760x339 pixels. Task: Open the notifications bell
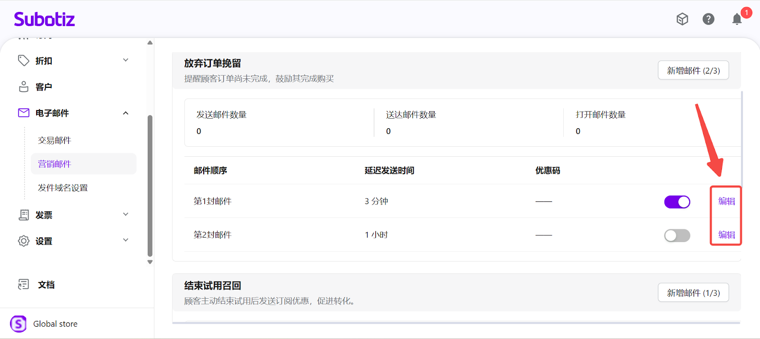coord(737,19)
